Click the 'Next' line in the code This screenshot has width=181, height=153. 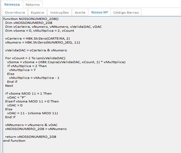pos(9,85)
